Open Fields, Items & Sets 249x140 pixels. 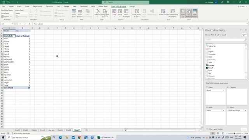(137, 13)
